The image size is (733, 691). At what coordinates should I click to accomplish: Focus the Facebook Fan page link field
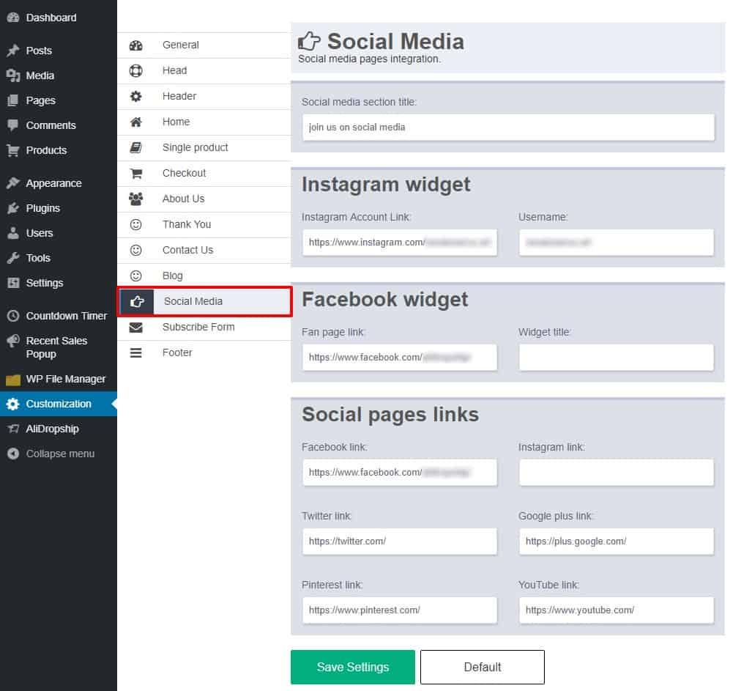(400, 358)
